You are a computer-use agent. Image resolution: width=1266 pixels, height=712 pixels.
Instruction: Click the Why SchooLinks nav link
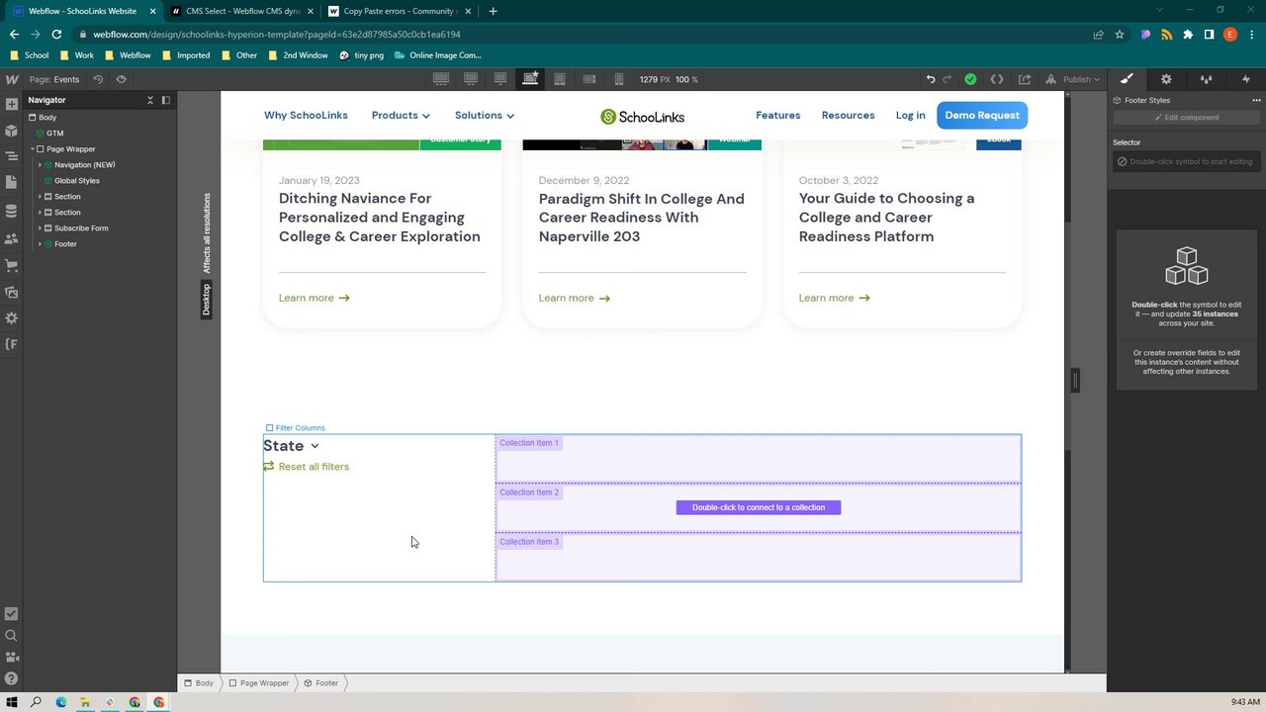(x=306, y=116)
